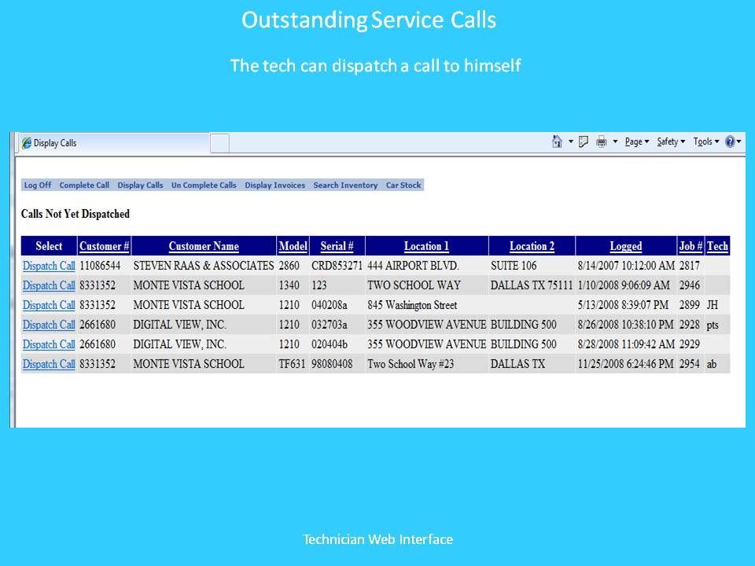Image resolution: width=755 pixels, height=566 pixels.
Task: Open the Page menu
Action: (x=637, y=141)
